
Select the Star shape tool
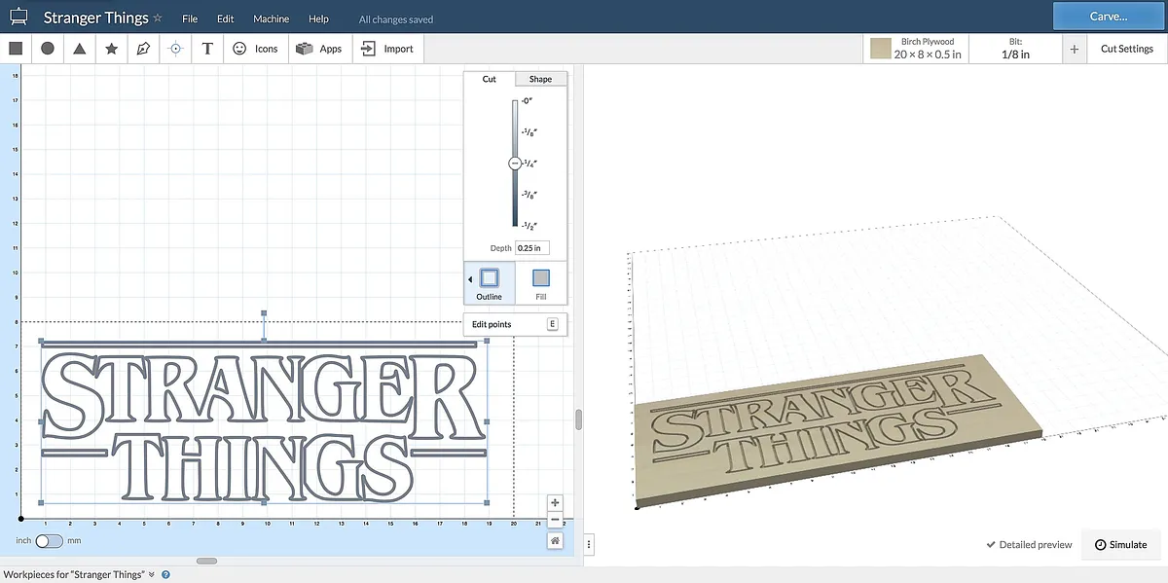tap(112, 48)
